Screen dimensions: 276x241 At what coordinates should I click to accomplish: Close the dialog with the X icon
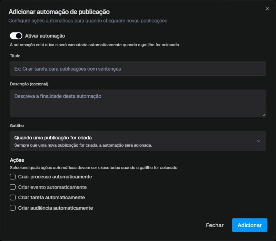pos(267,9)
